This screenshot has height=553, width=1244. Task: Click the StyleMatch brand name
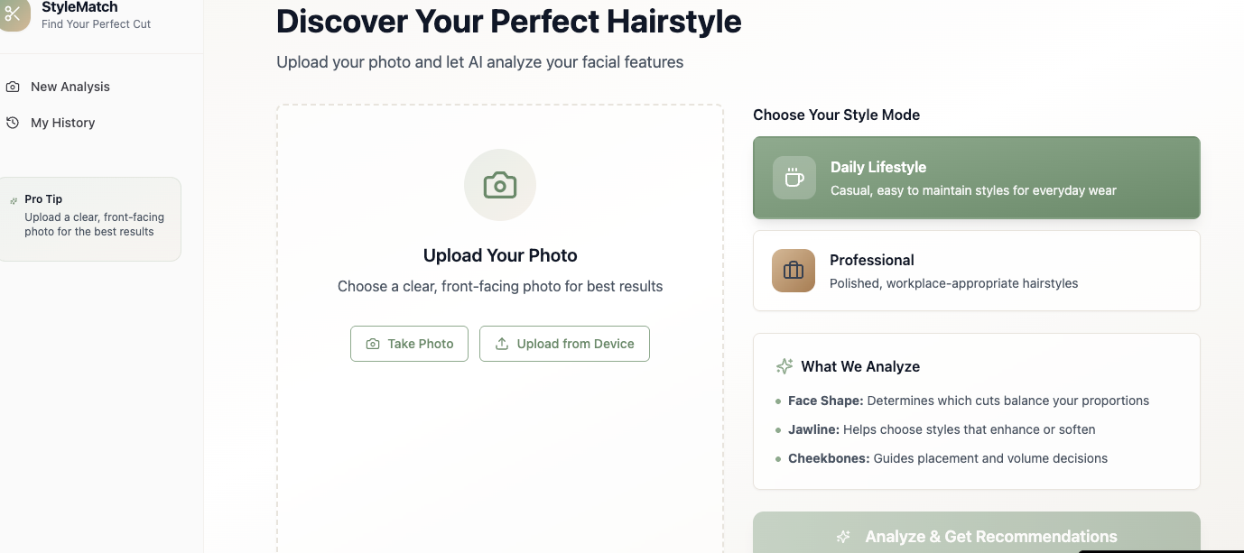point(79,7)
